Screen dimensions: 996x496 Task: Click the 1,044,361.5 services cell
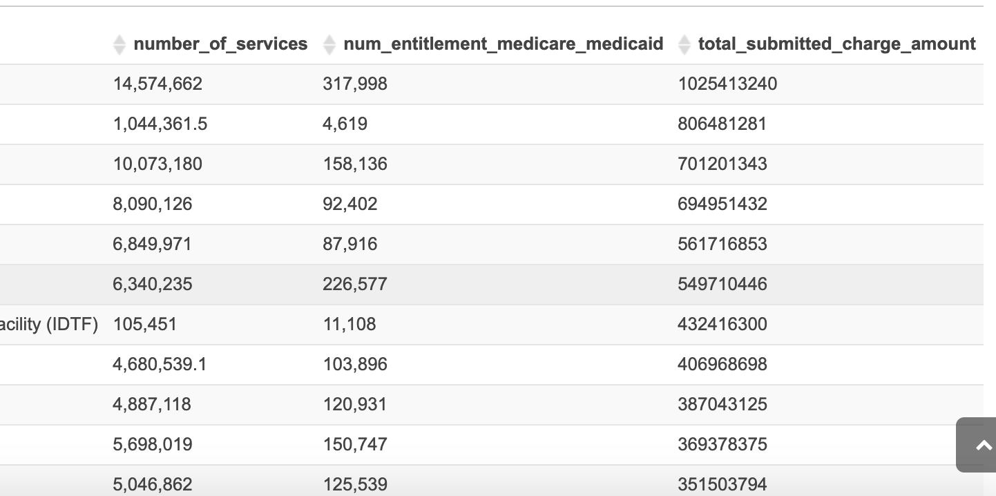[x=160, y=124]
